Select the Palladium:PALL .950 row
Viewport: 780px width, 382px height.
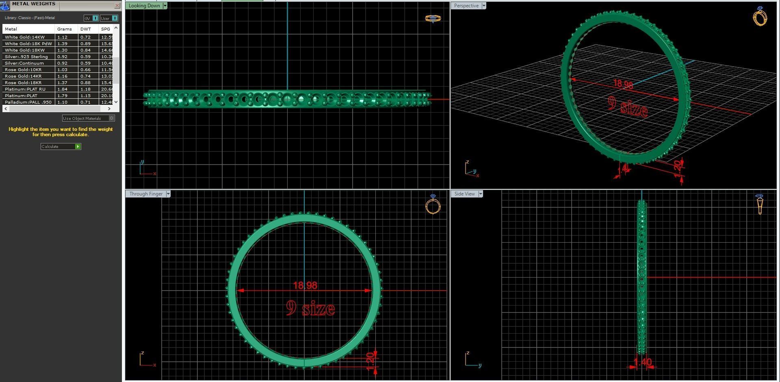[58, 102]
